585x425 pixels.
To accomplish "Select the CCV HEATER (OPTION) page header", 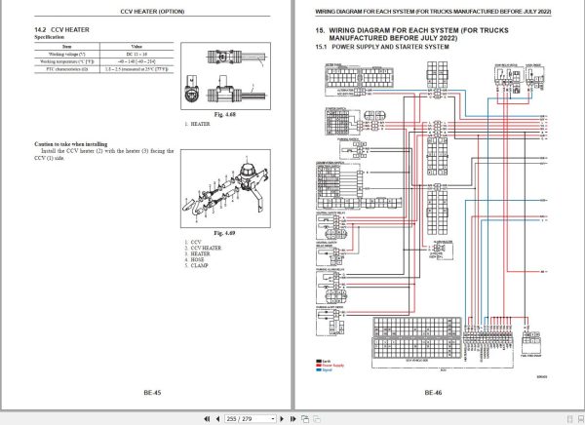I will point(152,12).
